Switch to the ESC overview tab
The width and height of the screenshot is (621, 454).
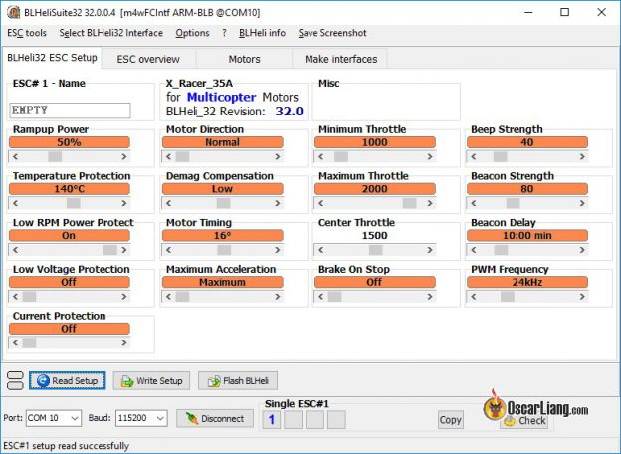click(148, 59)
